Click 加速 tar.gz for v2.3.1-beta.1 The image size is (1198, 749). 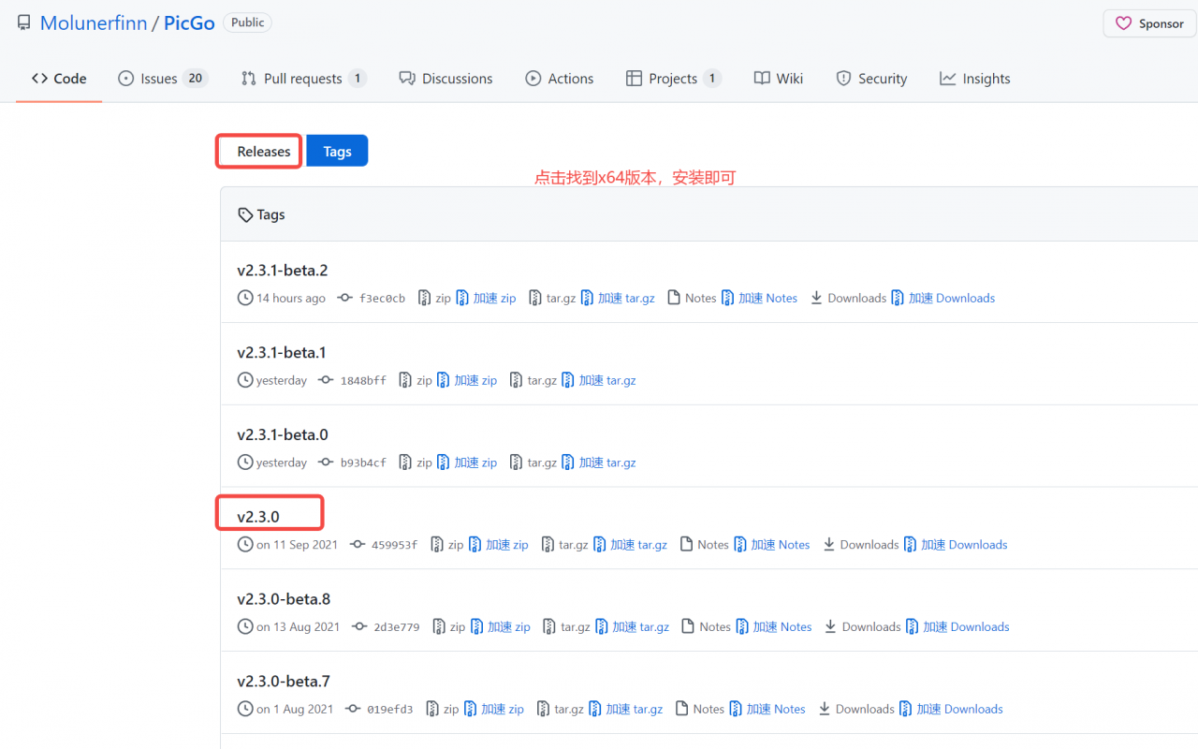tap(599, 380)
